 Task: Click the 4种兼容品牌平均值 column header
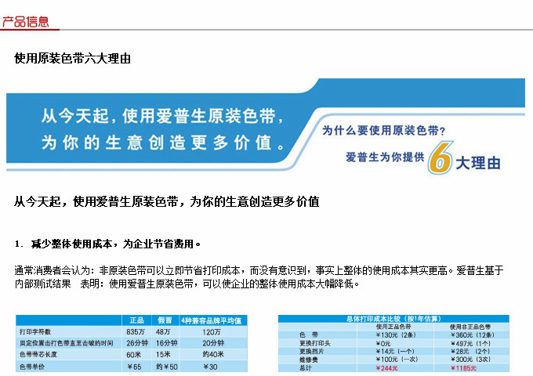point(211,320)
